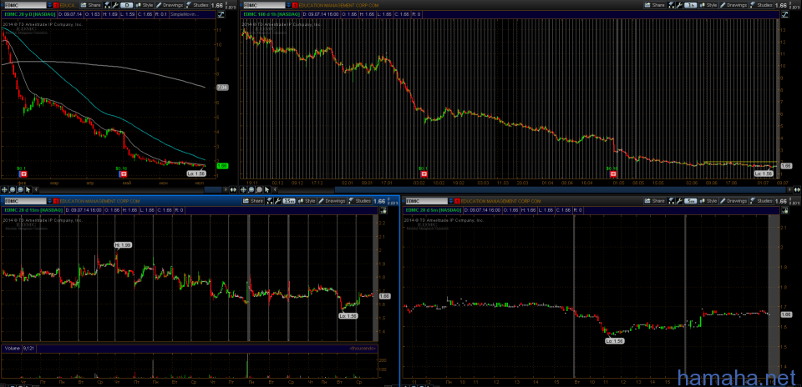Open wrench settings icon in 1h chart
This screenshot has width=802, height=387.
pos(679,5)
